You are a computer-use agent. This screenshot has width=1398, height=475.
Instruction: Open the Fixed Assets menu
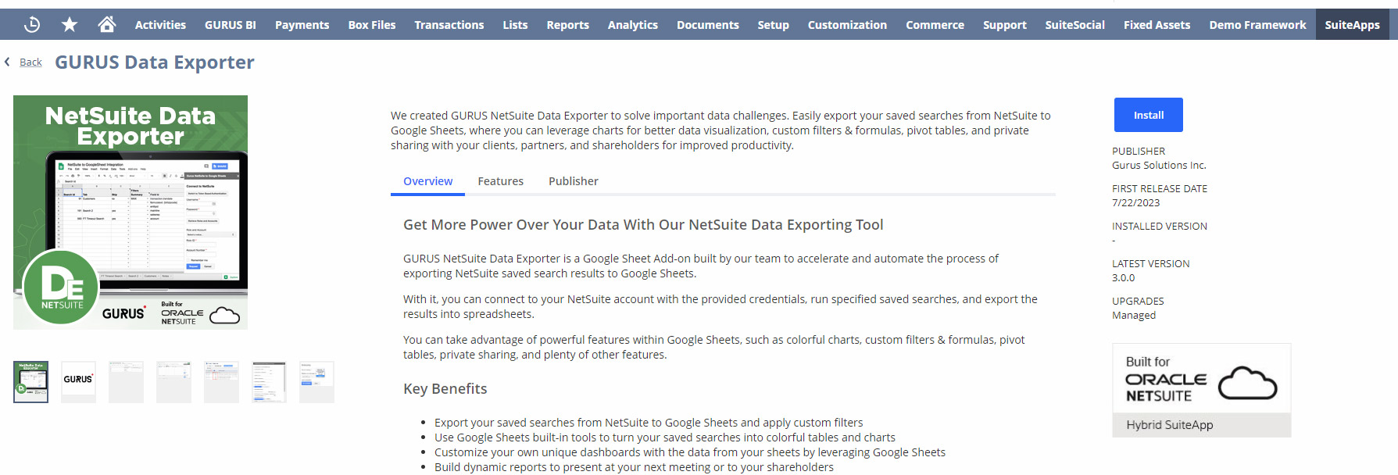click(x=1157, y=24)
